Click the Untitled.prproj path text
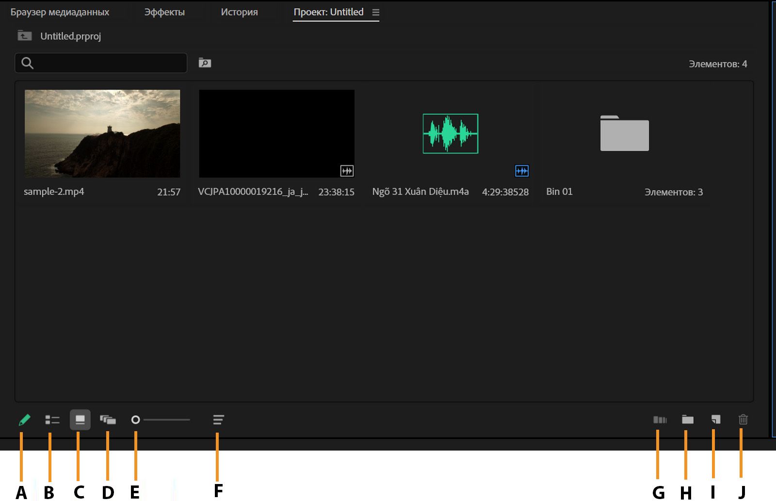This screenshot has width=776, height=501. tap(71, 36)
